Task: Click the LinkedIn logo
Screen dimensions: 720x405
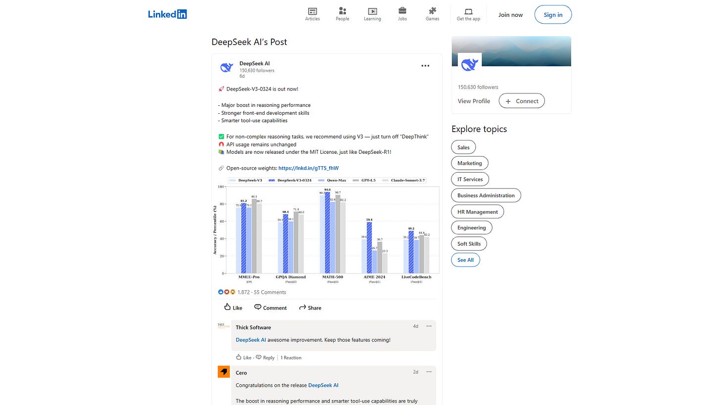Action: (167, 14)
